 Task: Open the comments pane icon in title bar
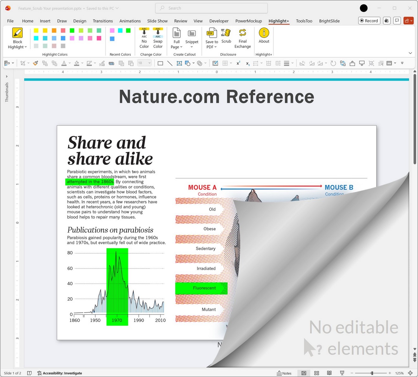pos(397,21)
